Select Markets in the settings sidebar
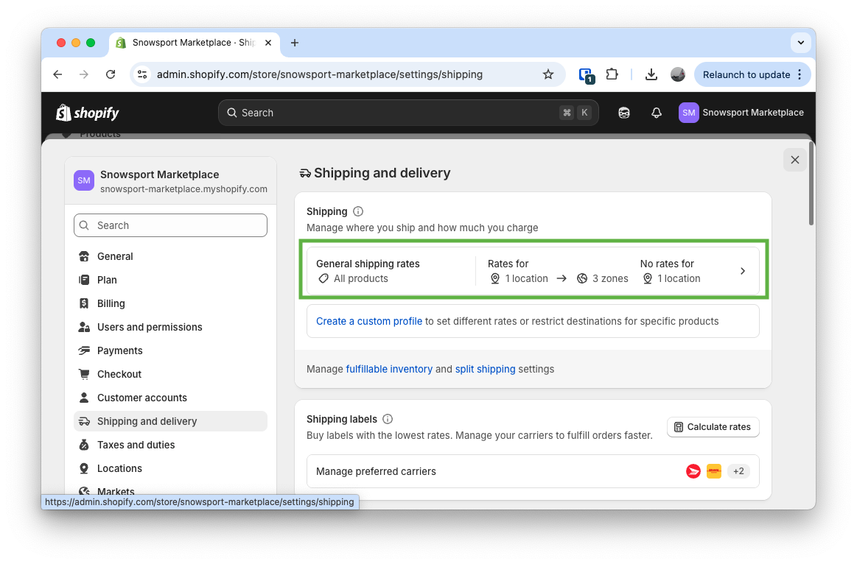Screen dimensions: 857x564 tap(115, 491)
